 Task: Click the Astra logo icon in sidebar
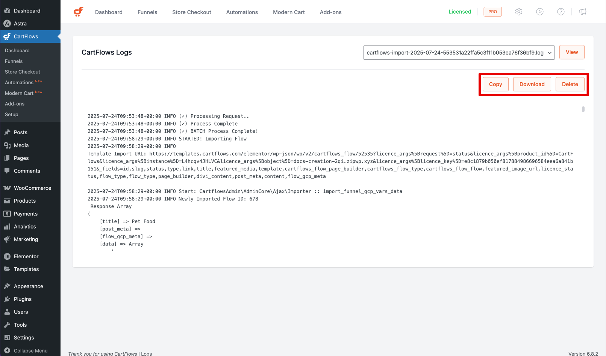click(x=7, y=23)
